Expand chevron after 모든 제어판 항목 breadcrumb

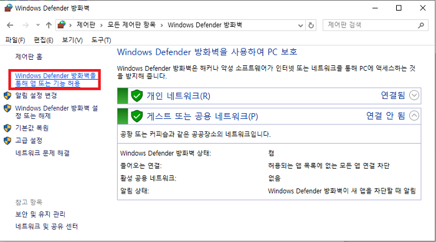pyautogui.click(x=161, y=26)
